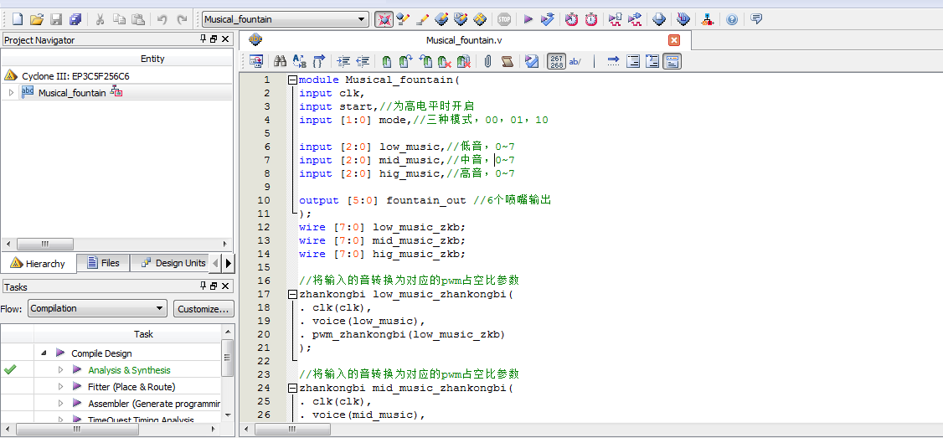Click the Customize... button
Screen dimensions: 943x438
204,309
